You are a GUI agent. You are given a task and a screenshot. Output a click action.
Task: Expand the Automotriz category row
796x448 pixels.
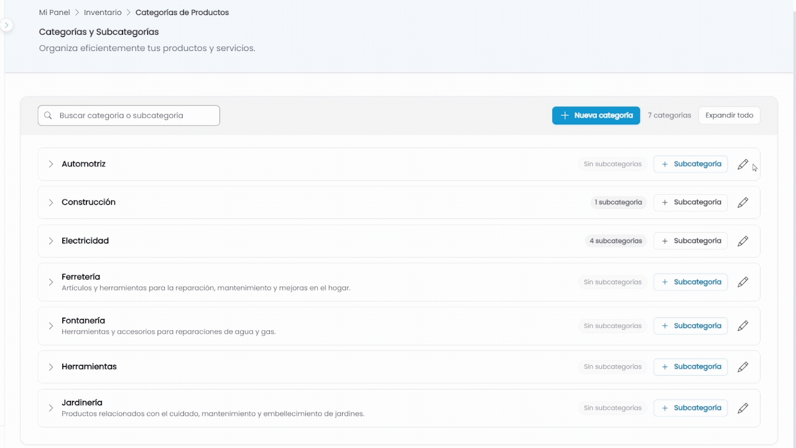[51, 164]
